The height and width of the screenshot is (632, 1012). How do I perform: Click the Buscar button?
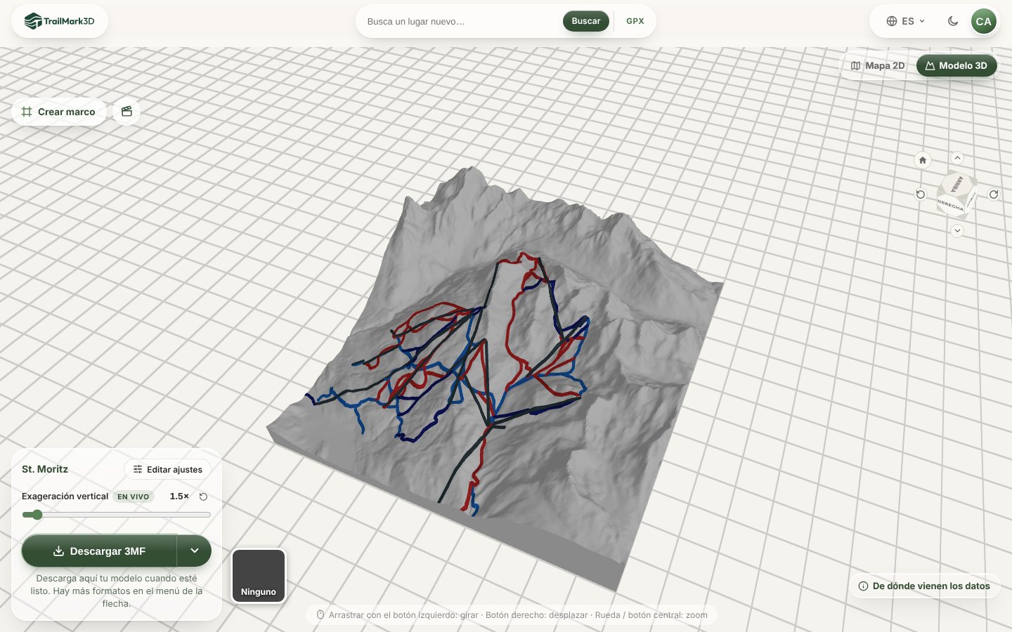[585, 21]
